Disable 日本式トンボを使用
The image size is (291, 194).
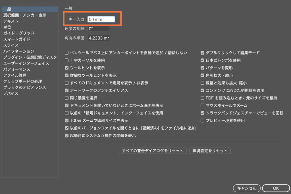[x=202, y=60]
